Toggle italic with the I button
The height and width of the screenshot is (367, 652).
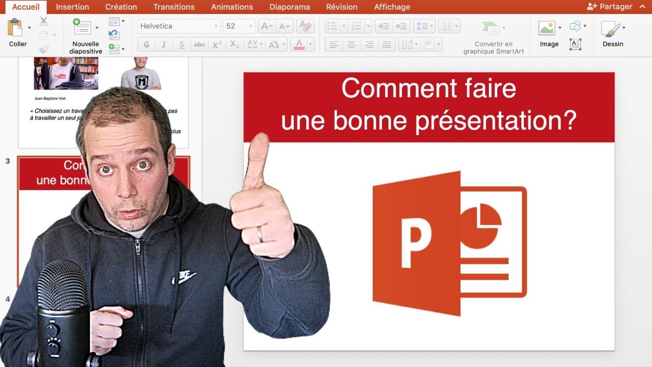click(164, 44)
